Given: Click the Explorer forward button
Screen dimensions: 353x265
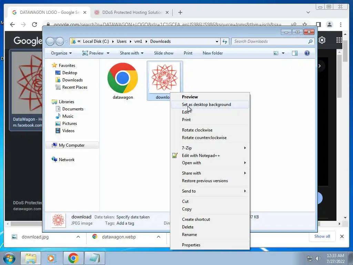Looking at the screenshot, I should [60, 41].
